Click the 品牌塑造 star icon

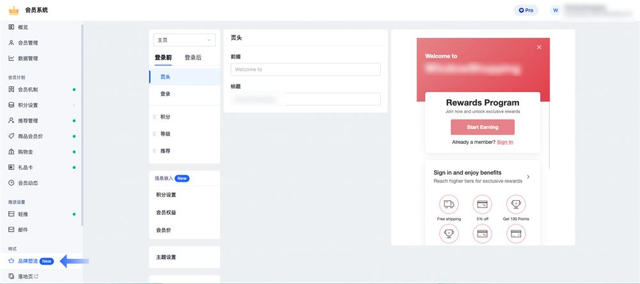[12, 261]
